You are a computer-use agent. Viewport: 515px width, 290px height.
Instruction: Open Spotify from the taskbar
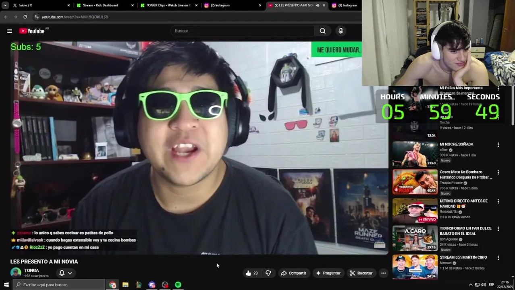178,285
